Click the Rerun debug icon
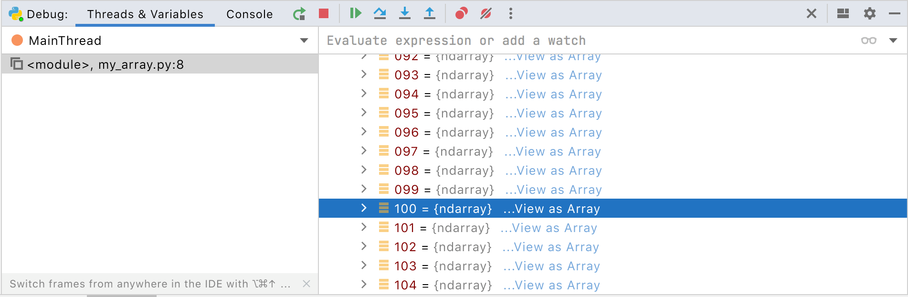908x297 pixels. coord(299,14)
